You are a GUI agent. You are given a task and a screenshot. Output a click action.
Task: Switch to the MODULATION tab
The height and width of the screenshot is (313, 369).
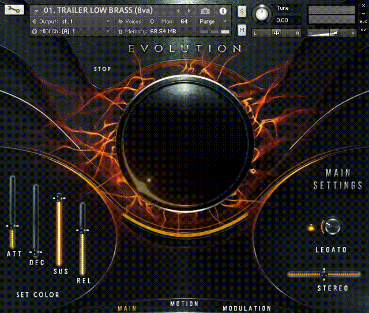247,308
